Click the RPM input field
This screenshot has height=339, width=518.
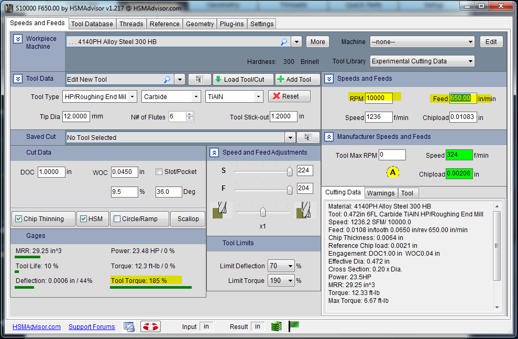pos(379,98)
